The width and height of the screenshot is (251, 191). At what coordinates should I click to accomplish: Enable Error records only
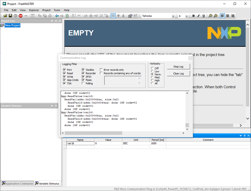pyautogui.click(x=101, y=69)
